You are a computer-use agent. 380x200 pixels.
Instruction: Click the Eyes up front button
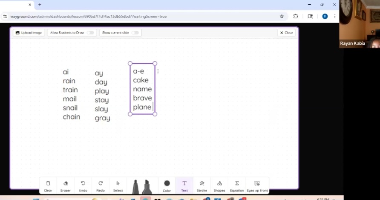click(x=257, y=186)
